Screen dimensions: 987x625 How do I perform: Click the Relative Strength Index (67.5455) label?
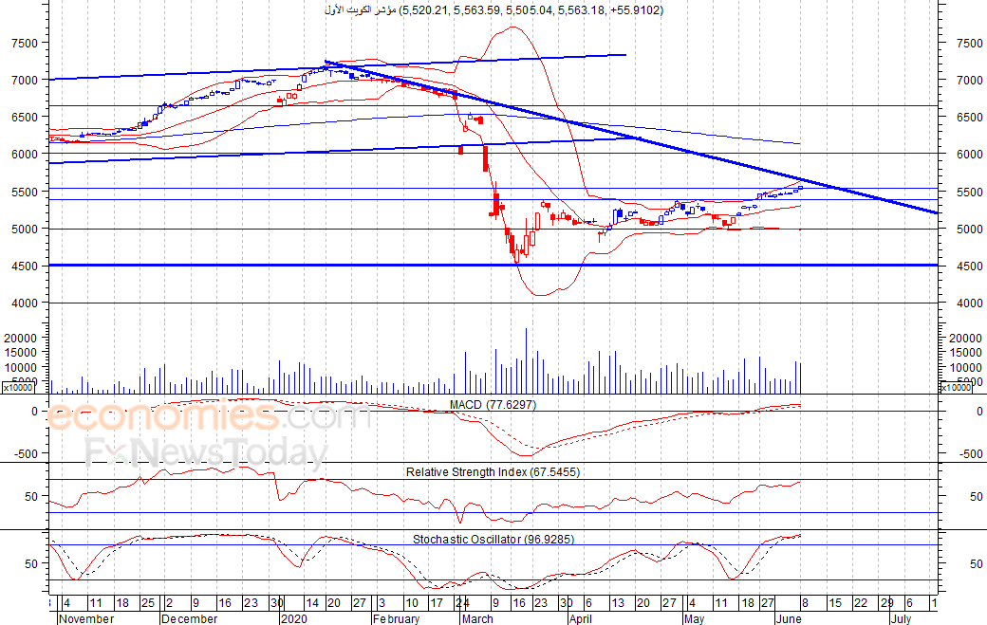click(x=493, y=472)
